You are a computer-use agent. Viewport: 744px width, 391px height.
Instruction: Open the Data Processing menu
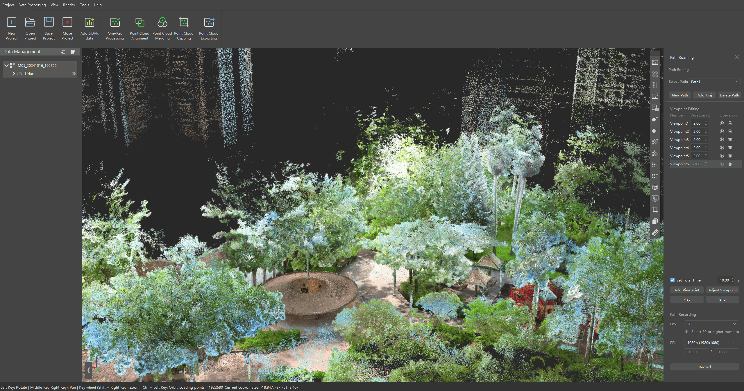[x=32, y=5]
